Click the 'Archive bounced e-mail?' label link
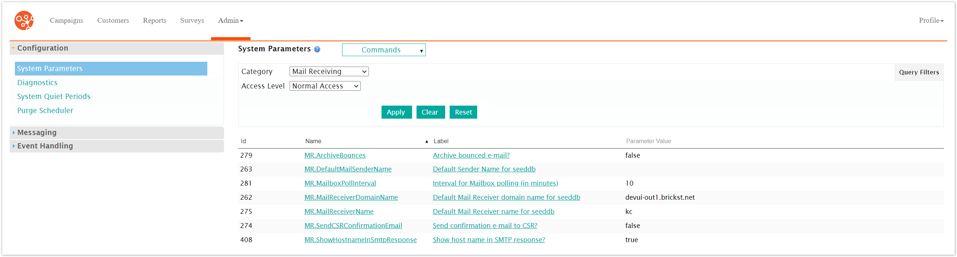Image resolution: width=957 pixels, height=257 pixels. [471, 155]
